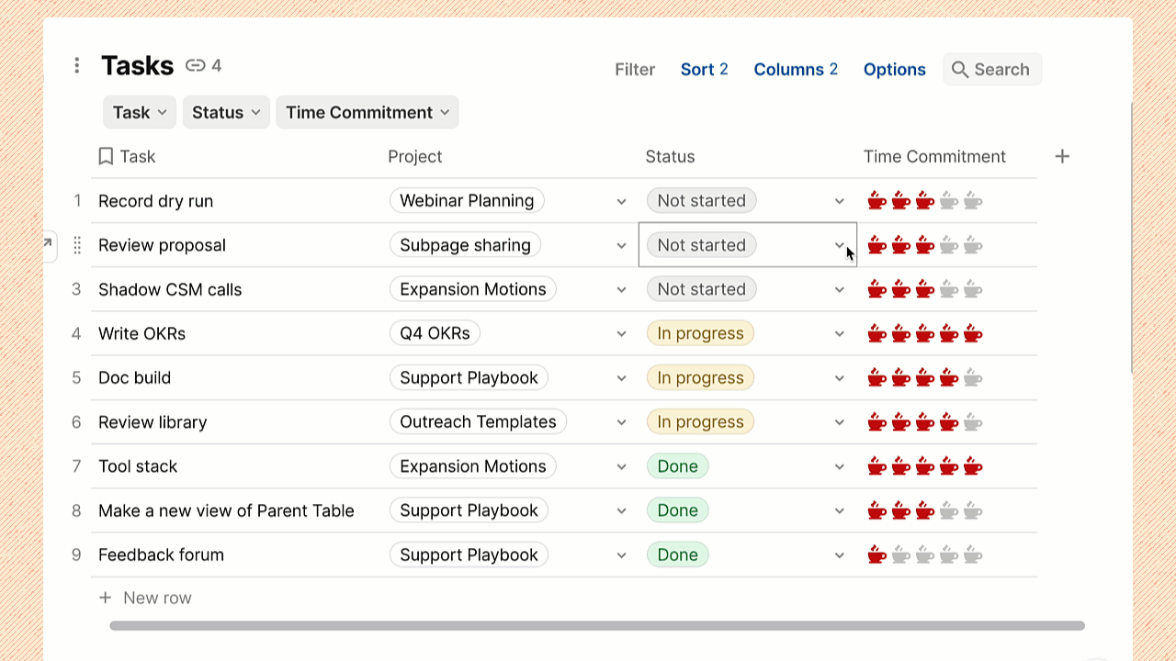Click the magnifier icon in Search box

click(x=960, y=70)
